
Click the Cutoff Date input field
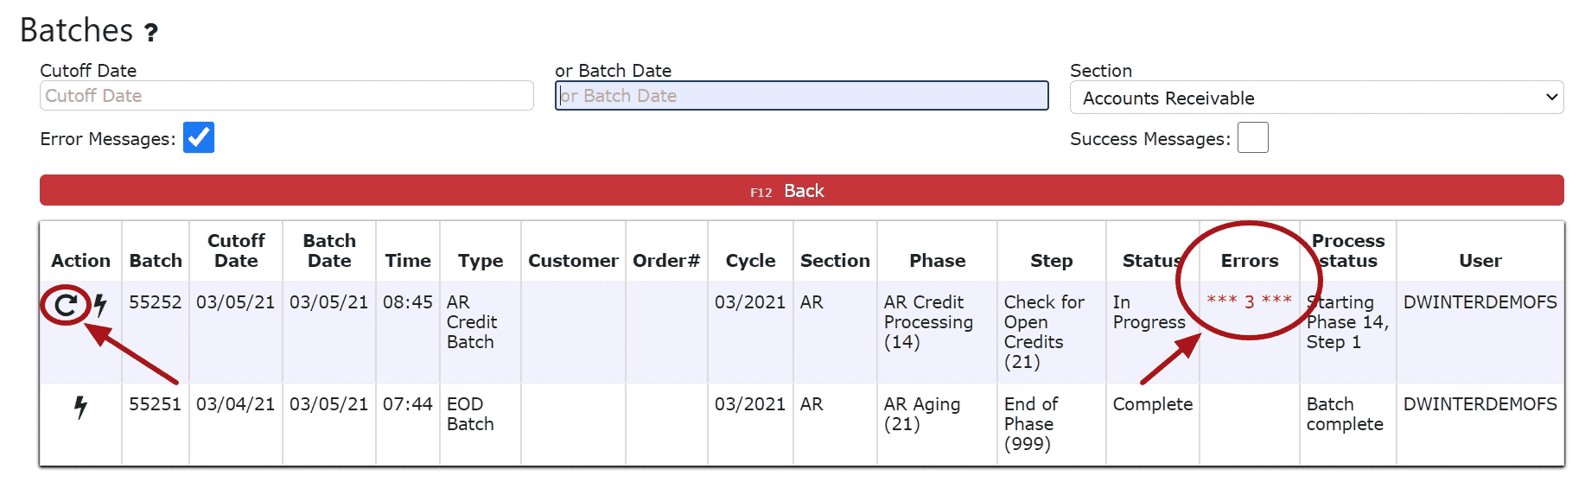click(286, 96)
